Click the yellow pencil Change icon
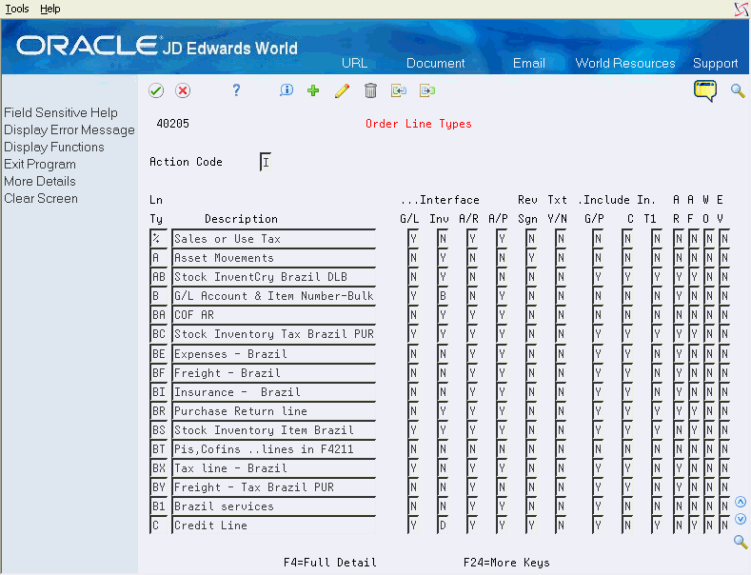Viewport: 751px width, 575px height. (342, 90)
